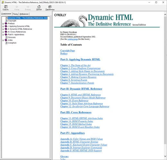Open Chapter 7: Standardization Trends link
Image resolution: width=167 pixels, height=160 pixels.
pyautogui.click(x=77, y=83)
